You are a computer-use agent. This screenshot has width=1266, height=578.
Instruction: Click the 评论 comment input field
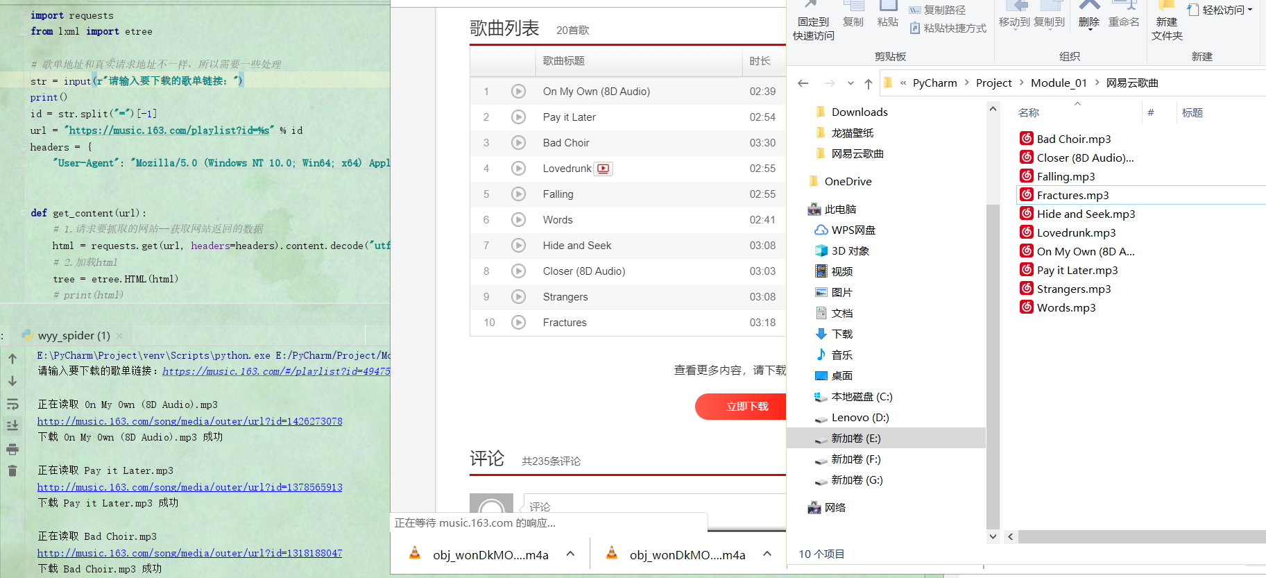[x=653, y=507]
